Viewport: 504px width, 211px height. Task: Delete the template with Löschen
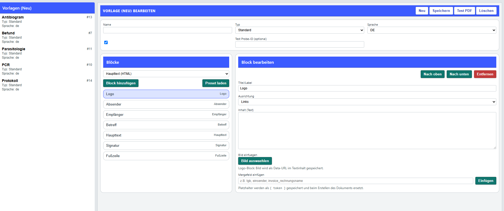[x=486, y=11]
